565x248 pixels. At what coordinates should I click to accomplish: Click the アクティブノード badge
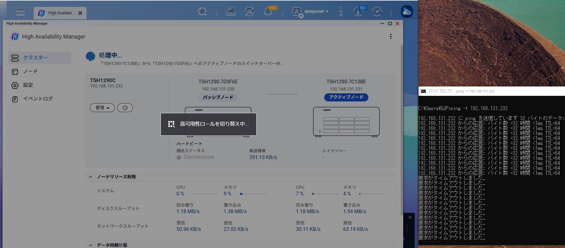click(x=346, y=97)
